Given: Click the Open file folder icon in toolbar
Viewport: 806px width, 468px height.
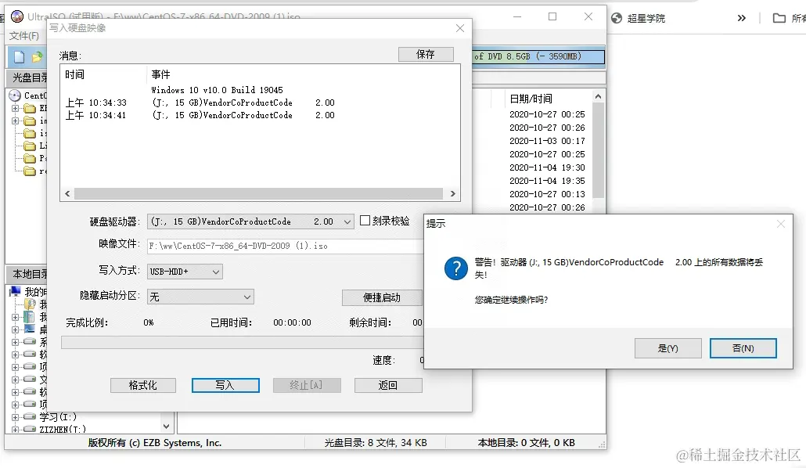Looking at the screenshot, I should coord(37,57).
